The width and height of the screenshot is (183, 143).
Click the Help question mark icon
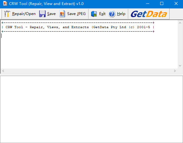112,14
